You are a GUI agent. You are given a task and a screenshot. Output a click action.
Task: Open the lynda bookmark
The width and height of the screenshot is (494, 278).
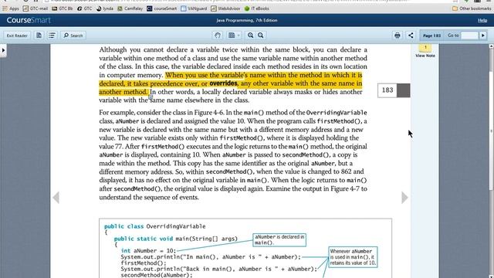pyautogui.click(x=105, y=8)
